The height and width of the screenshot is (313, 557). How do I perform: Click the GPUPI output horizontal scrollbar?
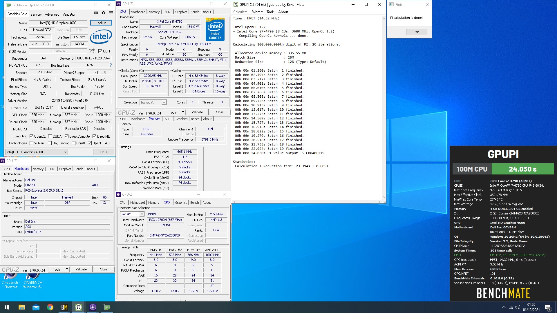(x=307, y=202)
